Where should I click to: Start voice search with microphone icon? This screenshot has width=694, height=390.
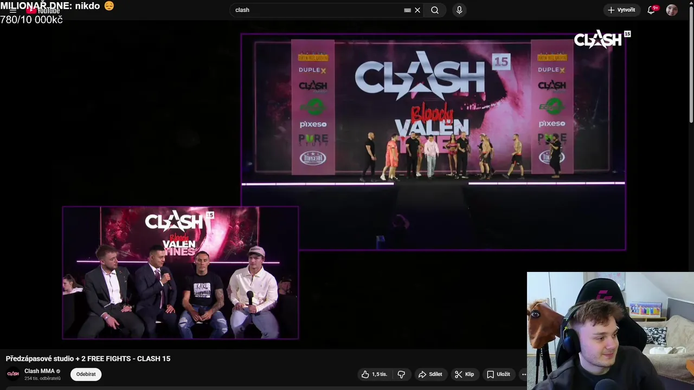click(x=459, y=10)
